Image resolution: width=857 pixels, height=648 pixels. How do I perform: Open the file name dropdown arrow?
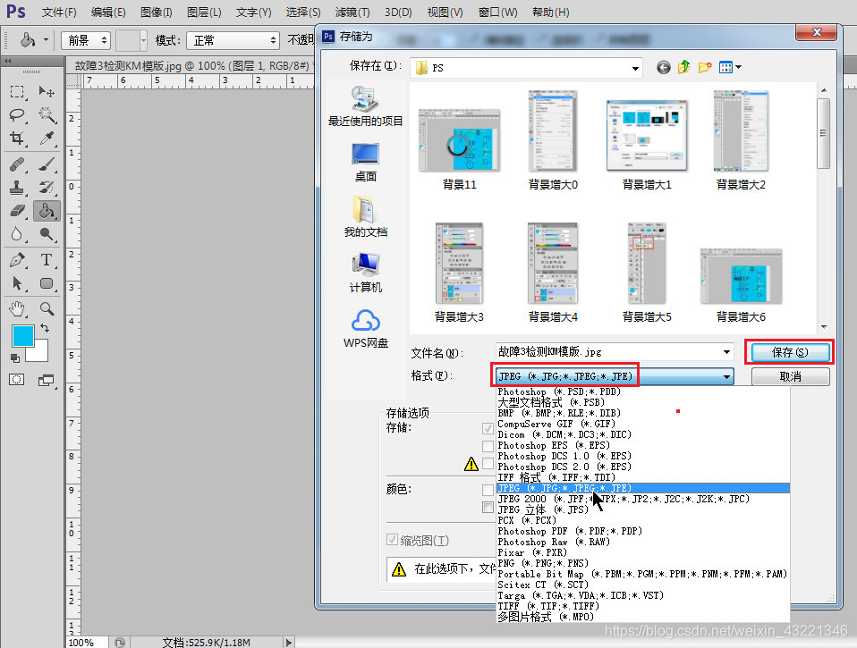point(726,352)
